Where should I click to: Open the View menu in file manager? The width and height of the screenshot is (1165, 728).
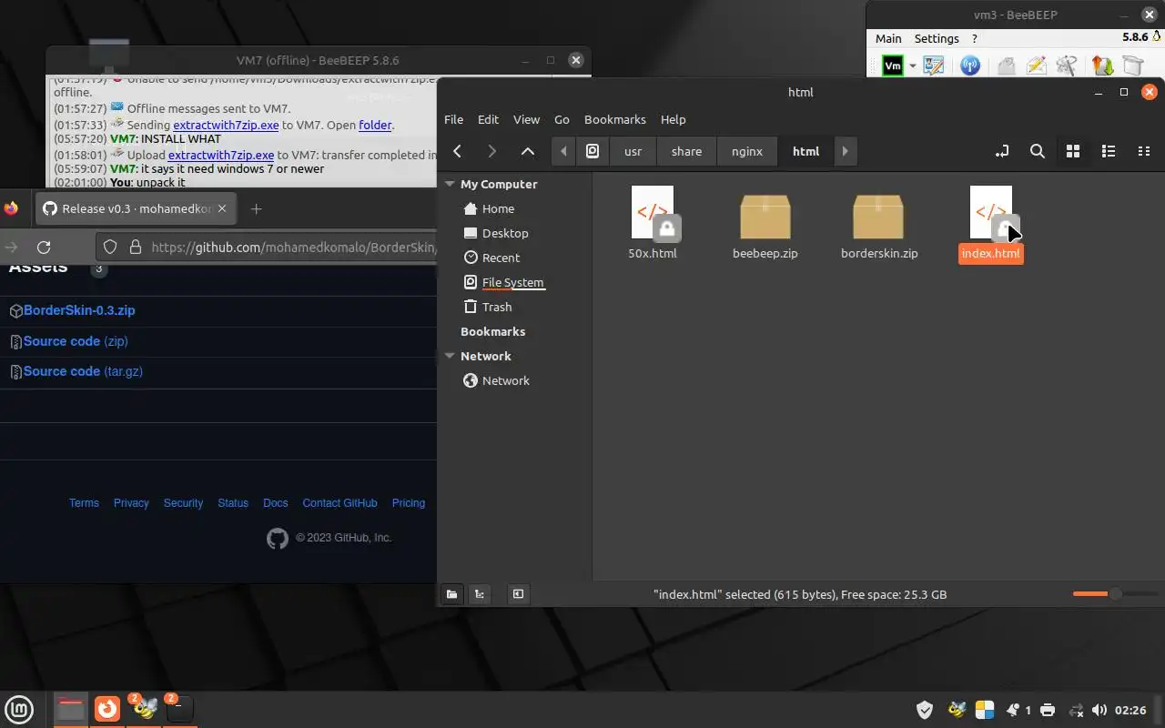click(526, 119)
